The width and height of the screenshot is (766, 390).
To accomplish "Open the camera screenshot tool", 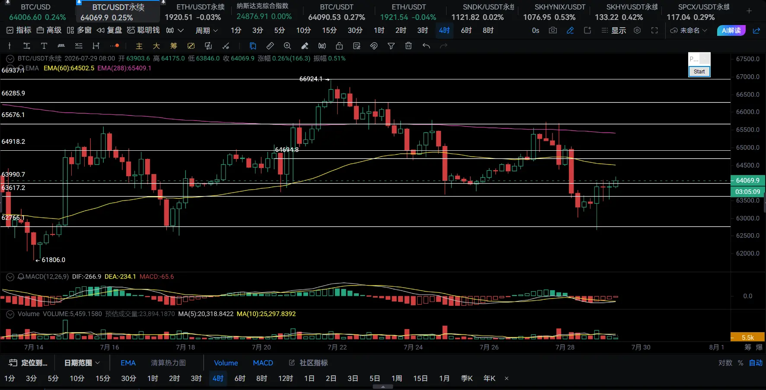I will [x=552, y=30].
